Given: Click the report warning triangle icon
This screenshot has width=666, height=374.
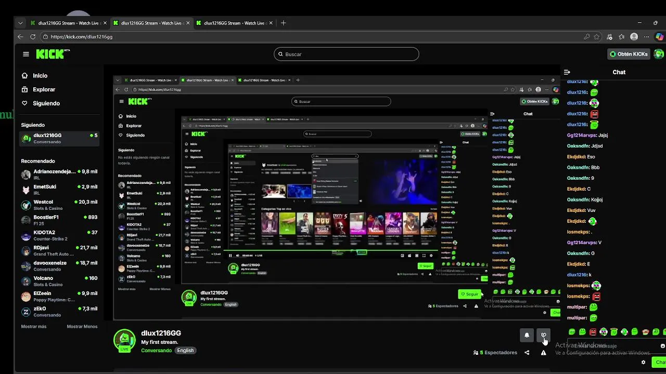Looking at the screenshot, I should pos(543,353).
